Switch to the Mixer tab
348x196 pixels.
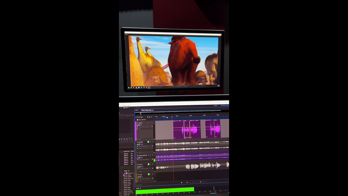pyautogui.click(x=136, y=110)
